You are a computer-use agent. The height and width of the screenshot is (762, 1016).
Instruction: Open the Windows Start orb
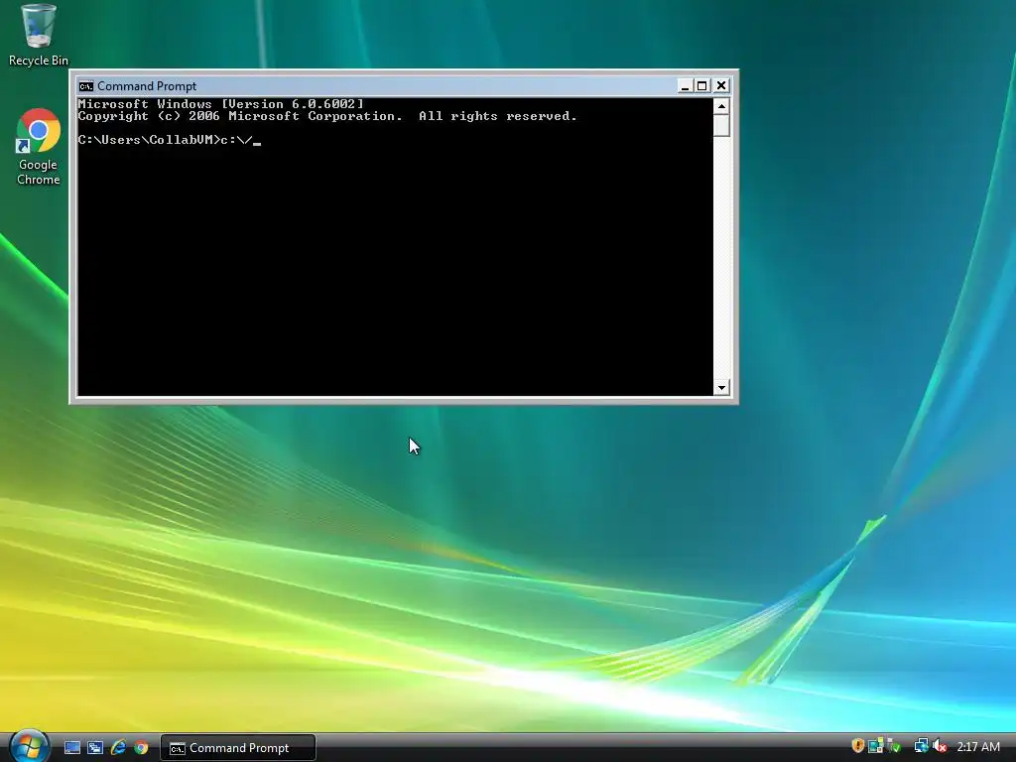click(x=29, y=746)
